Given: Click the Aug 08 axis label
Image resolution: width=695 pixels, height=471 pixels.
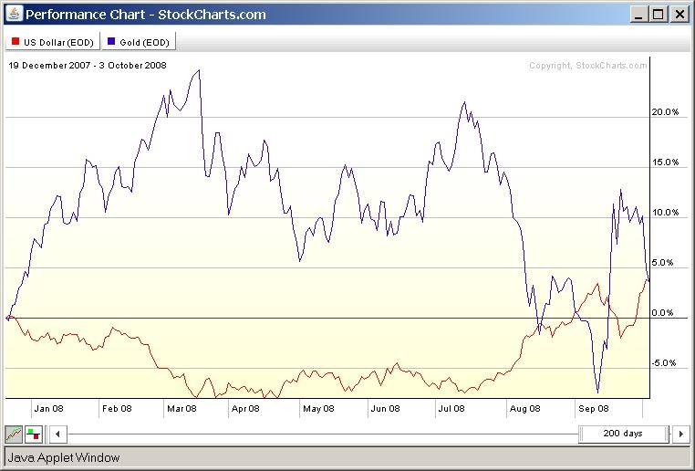Looking at the screenshot, I should 524,408.
